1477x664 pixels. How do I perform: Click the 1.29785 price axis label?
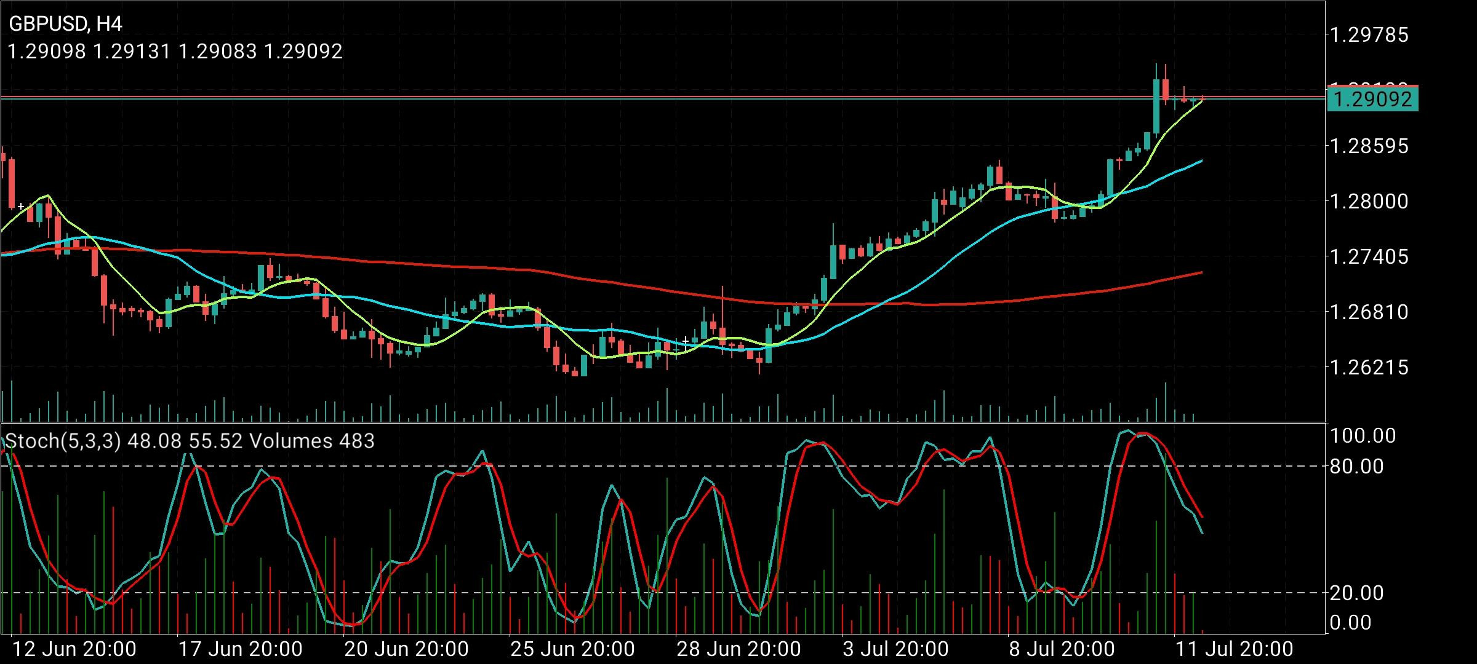pos(1369,35)
